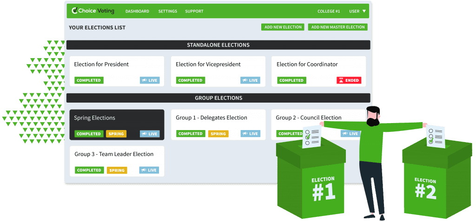
Task: Click Live megaphone badge on Spring Elections
Action: (150, 134)
